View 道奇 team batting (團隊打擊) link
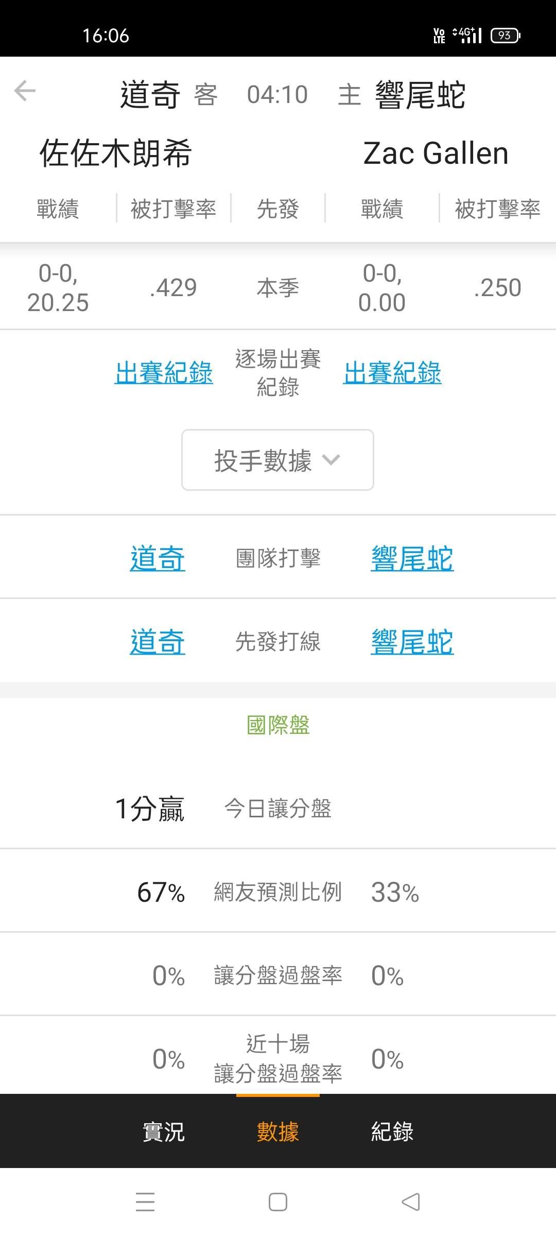This screenshot has height=1236, width=556. pyautogui.click(x=158, y=558)
